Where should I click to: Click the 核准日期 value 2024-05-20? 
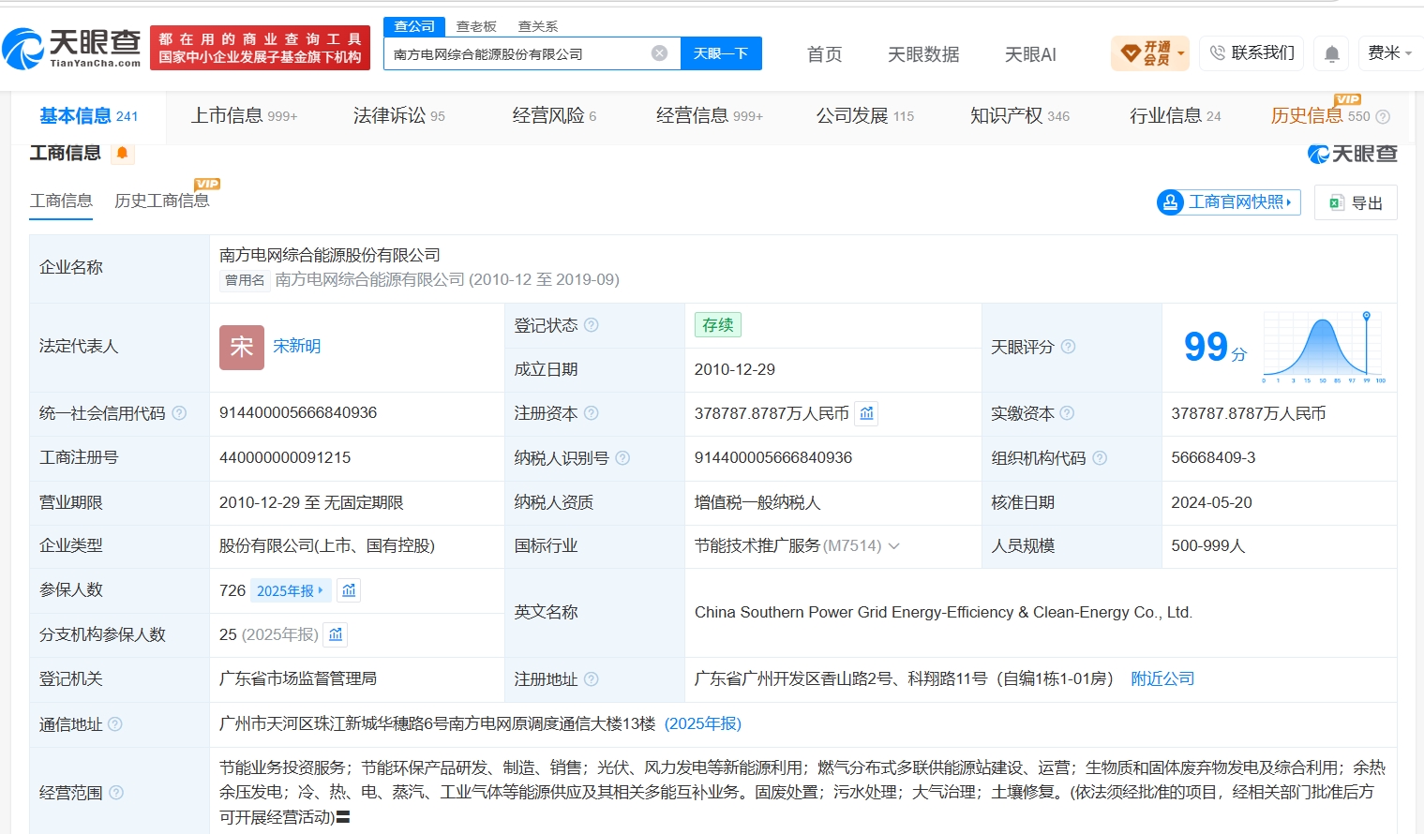point(1211,502)
